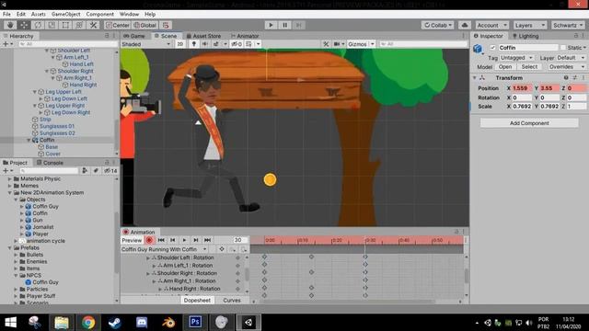Collapse the Coffin hierarchy item

(29, 140)
